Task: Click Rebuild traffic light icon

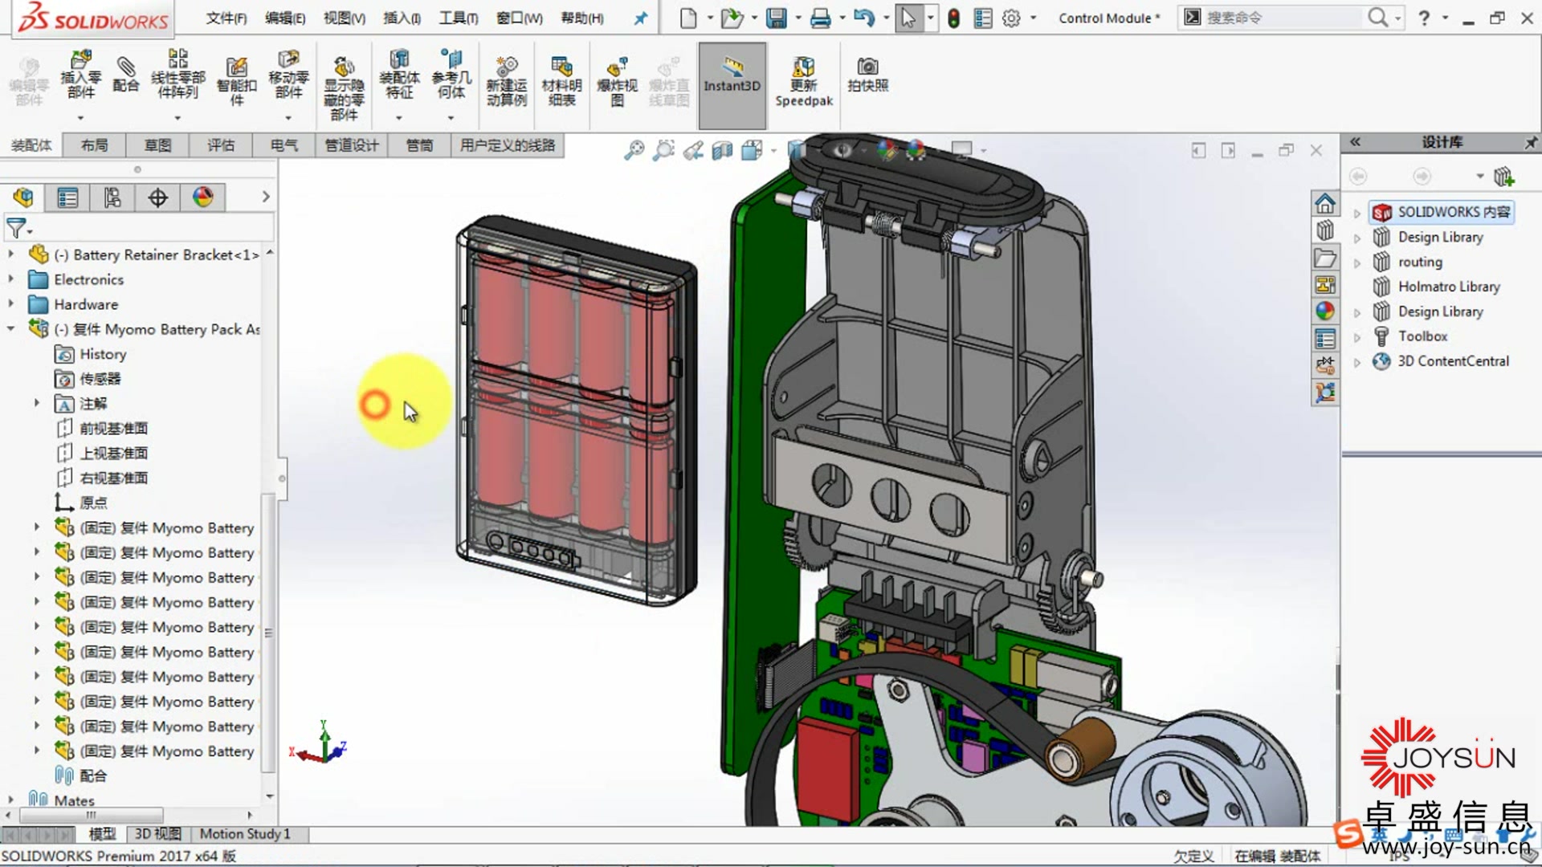Action: point(953,18)
